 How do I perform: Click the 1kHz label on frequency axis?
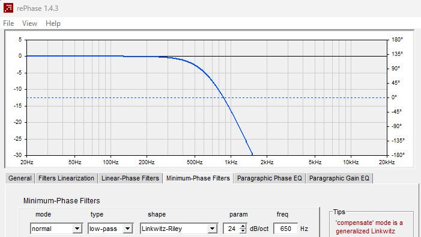(231, 162)
